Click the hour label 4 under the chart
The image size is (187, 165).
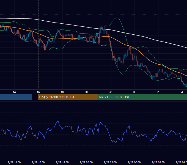[x=182, y=92]
